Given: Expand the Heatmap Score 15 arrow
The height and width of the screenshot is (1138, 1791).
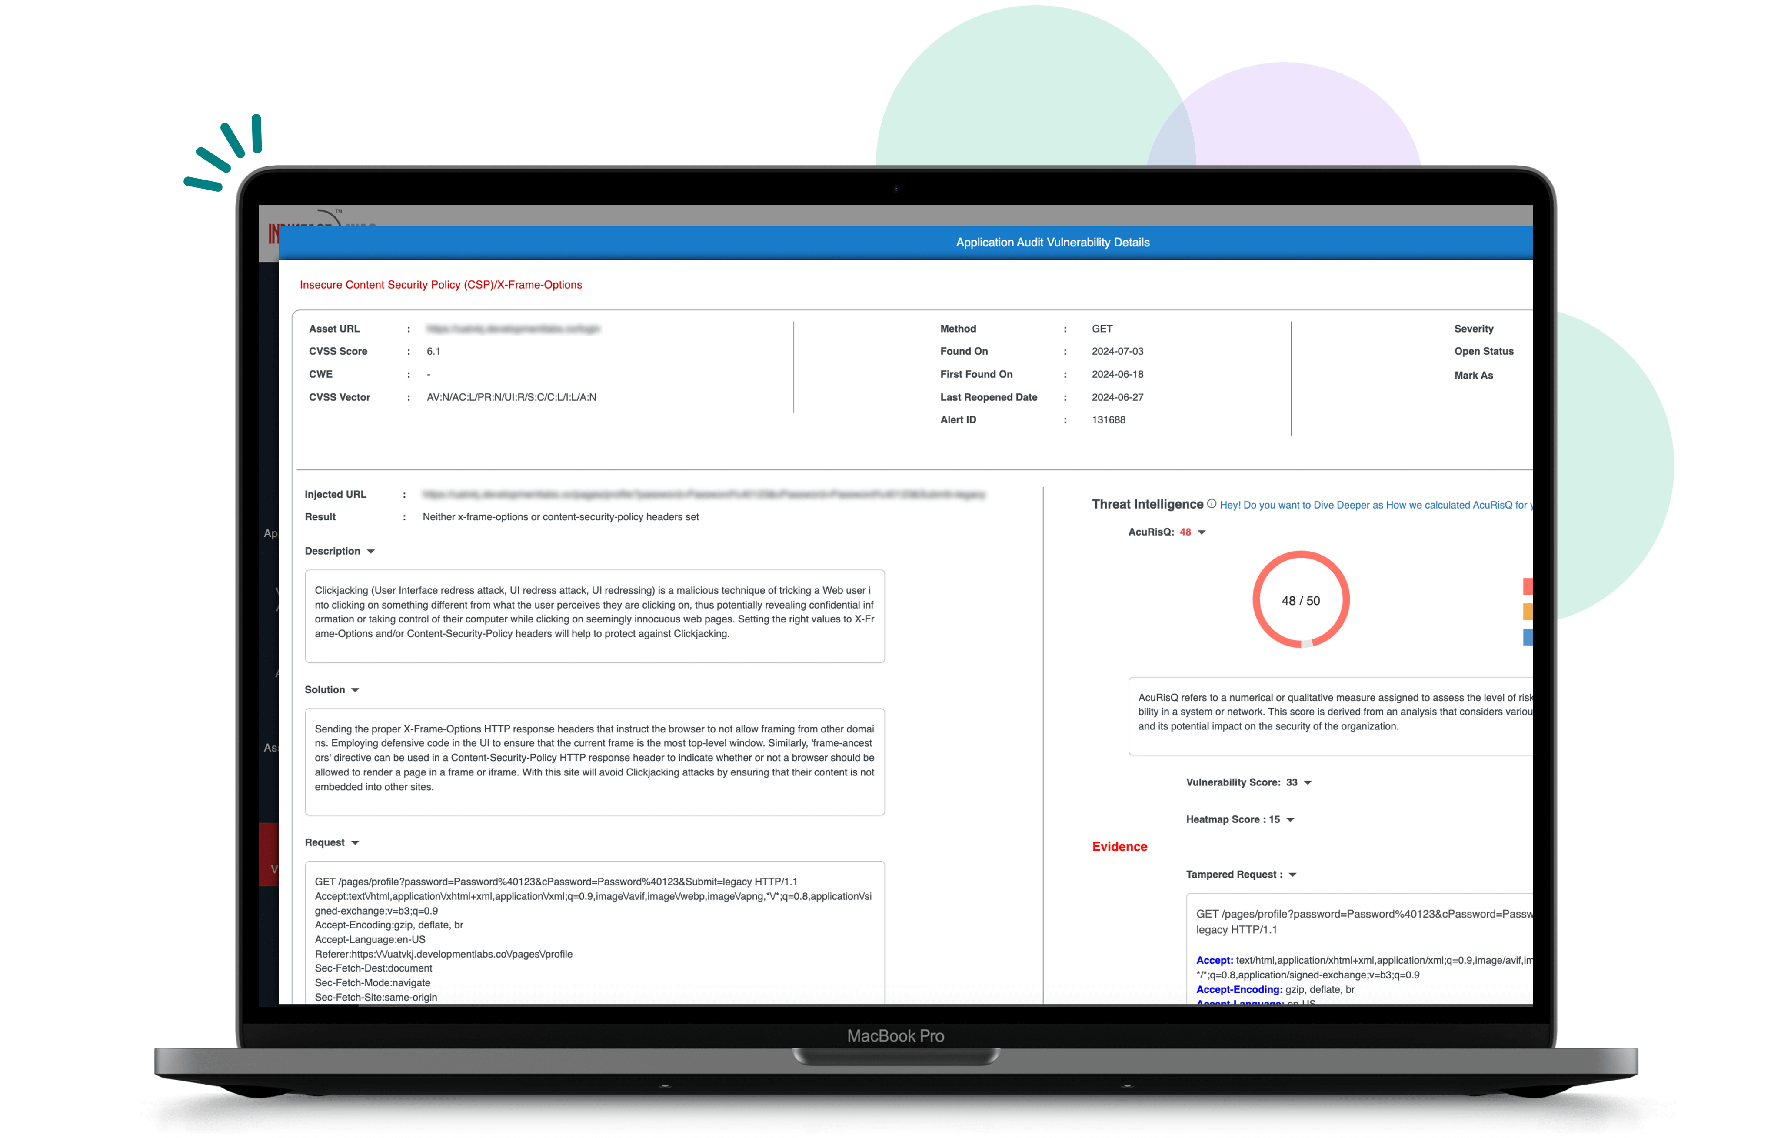Looking at the screenshot, I should tap(1291, 820).
